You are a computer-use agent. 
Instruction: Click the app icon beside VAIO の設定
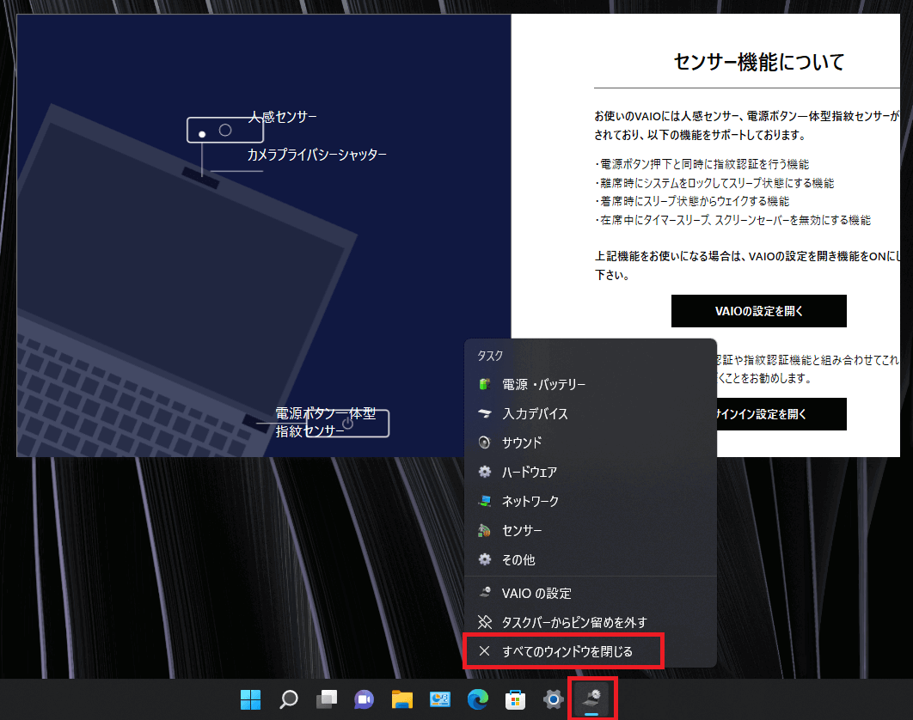(485, 593)
